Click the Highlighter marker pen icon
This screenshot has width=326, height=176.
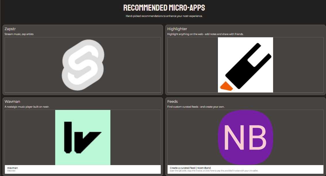pyautogui.click(x=245, y=65)
